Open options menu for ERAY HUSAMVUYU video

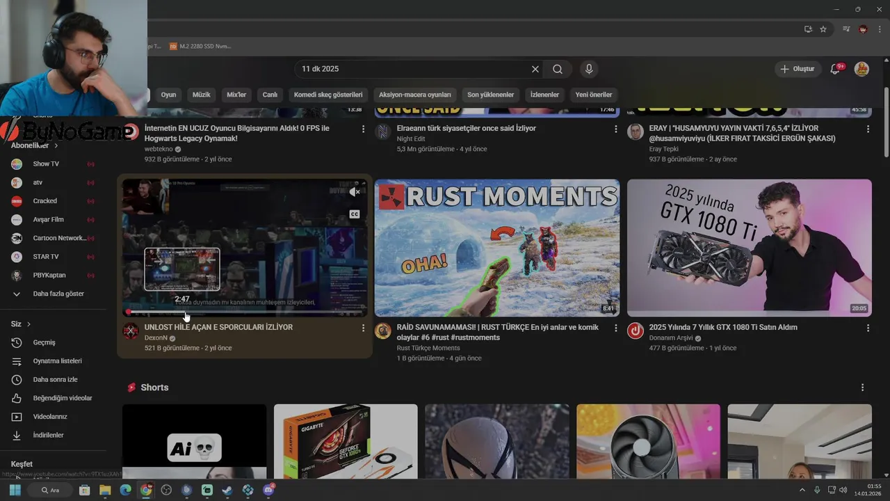868,129
